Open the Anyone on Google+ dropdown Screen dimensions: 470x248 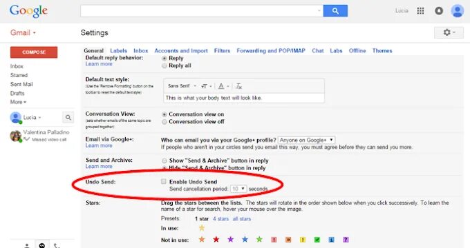(x=306, y=140)
